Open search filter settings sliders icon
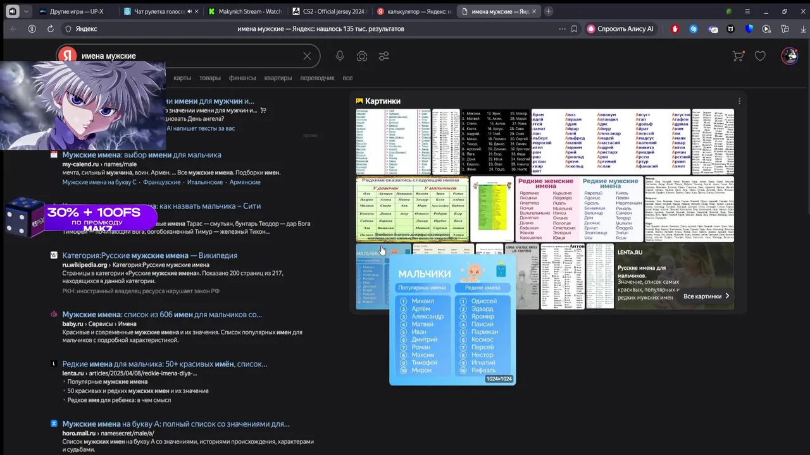 pyautogui.click(x=383, y=56)
